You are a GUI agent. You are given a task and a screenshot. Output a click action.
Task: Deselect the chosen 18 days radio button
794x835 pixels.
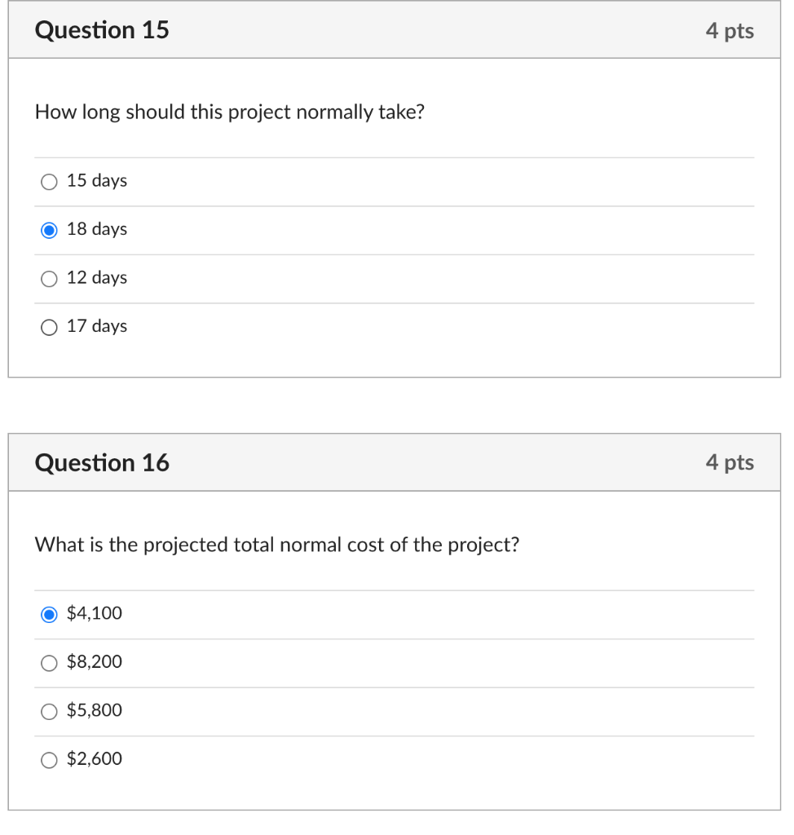coord(49,230)
